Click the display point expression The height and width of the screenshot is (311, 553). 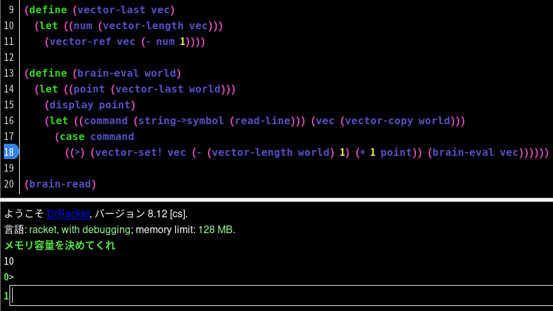coord(90,105)
